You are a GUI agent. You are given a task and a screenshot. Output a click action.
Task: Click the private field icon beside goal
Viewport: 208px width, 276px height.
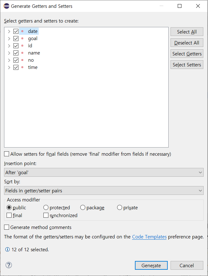click(22, 39)
